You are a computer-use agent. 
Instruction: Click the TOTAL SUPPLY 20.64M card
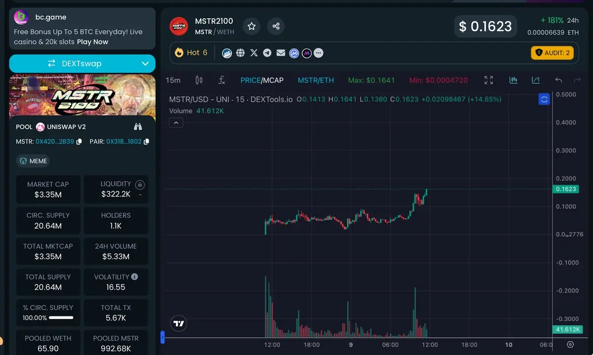coord(48,282)
